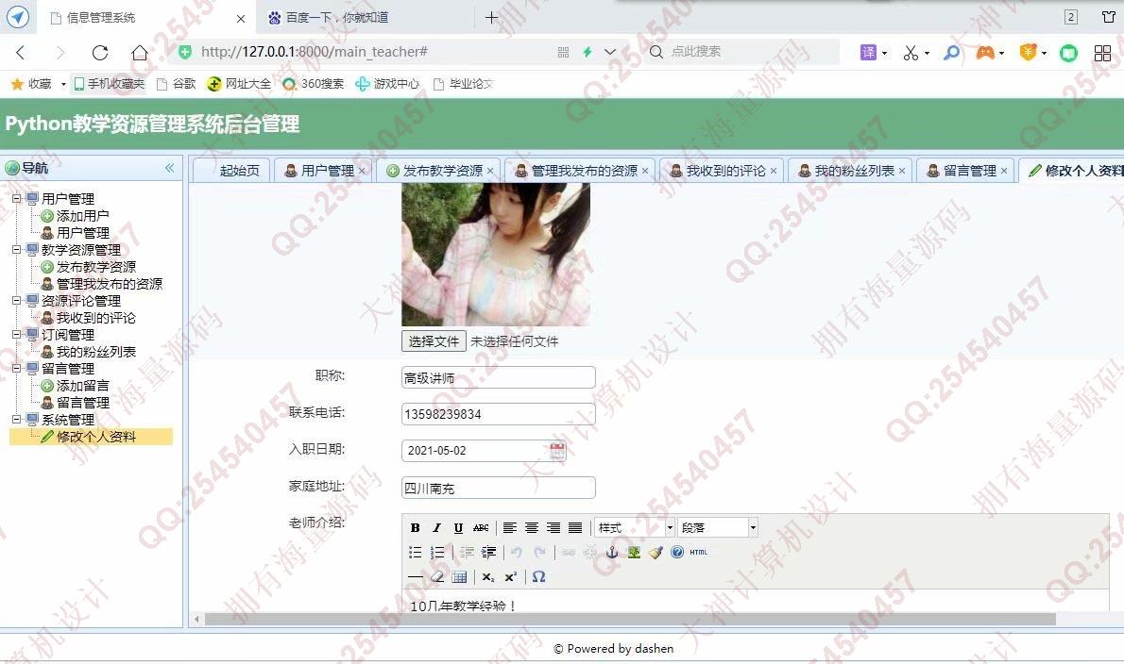Toggle strikethrough text formatting
This screenshot has width=1124, height=664.
pyautogui.click(x=481, y=528)
